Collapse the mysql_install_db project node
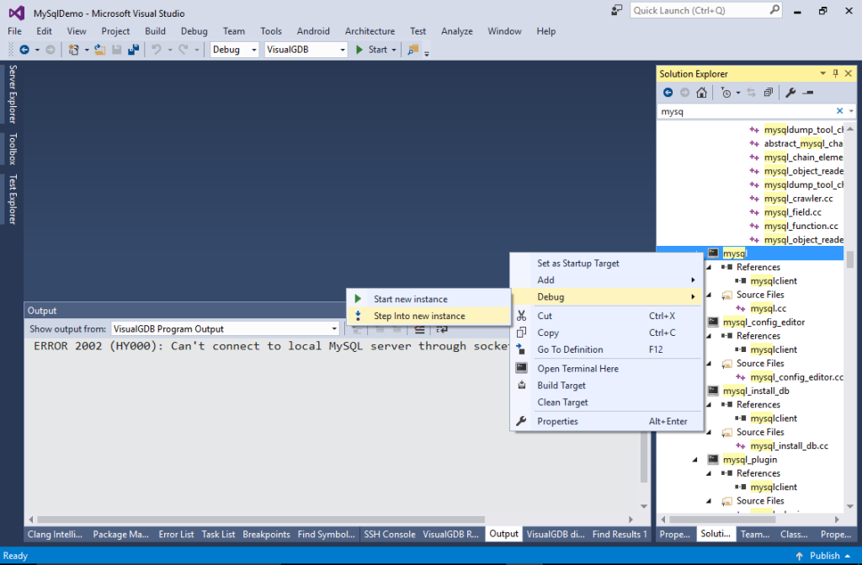 click(x=694, y=390)
